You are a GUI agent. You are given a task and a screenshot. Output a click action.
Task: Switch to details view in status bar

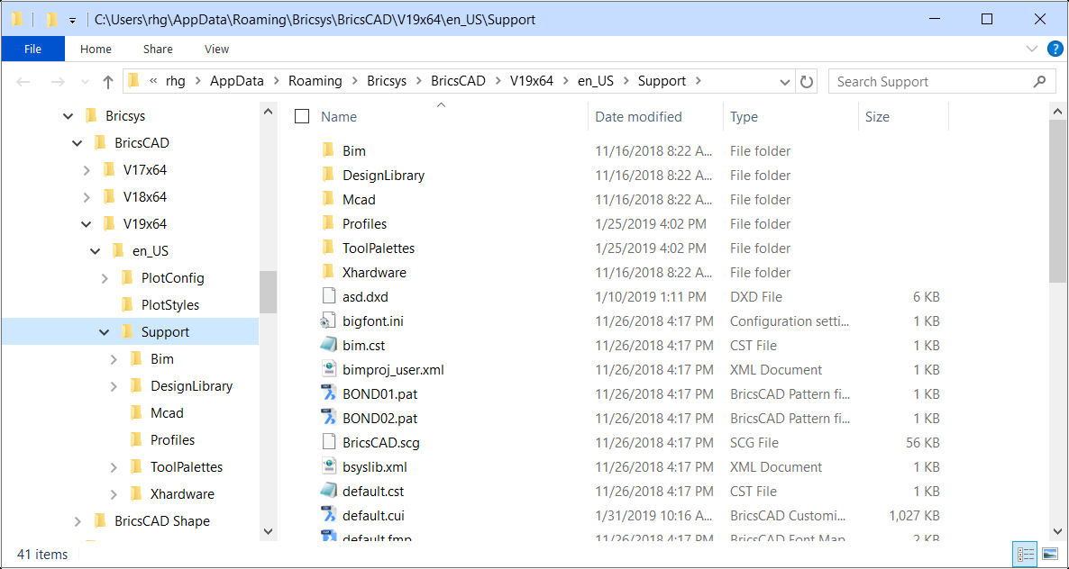click(x=1026, y=554)
